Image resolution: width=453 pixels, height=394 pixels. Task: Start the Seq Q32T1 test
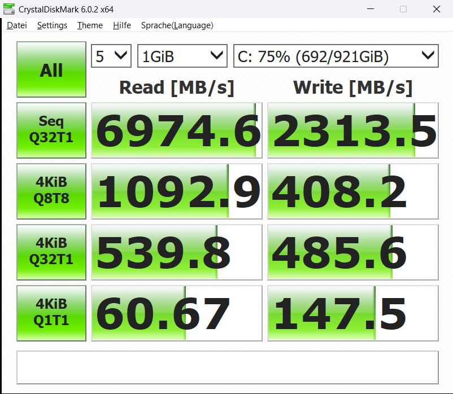coord(51,130)
